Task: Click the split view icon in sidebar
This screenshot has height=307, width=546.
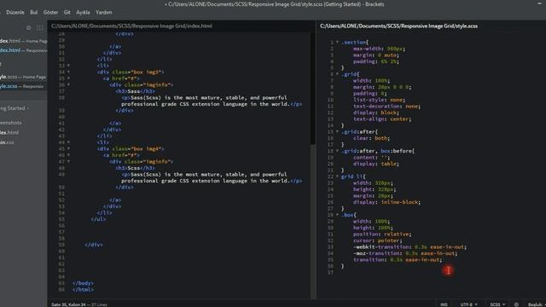Action: [x=40, y=28]
